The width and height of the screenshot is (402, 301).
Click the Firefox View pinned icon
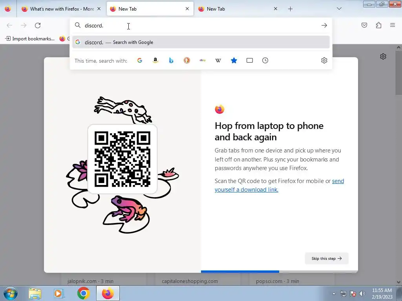pos(8,9)
